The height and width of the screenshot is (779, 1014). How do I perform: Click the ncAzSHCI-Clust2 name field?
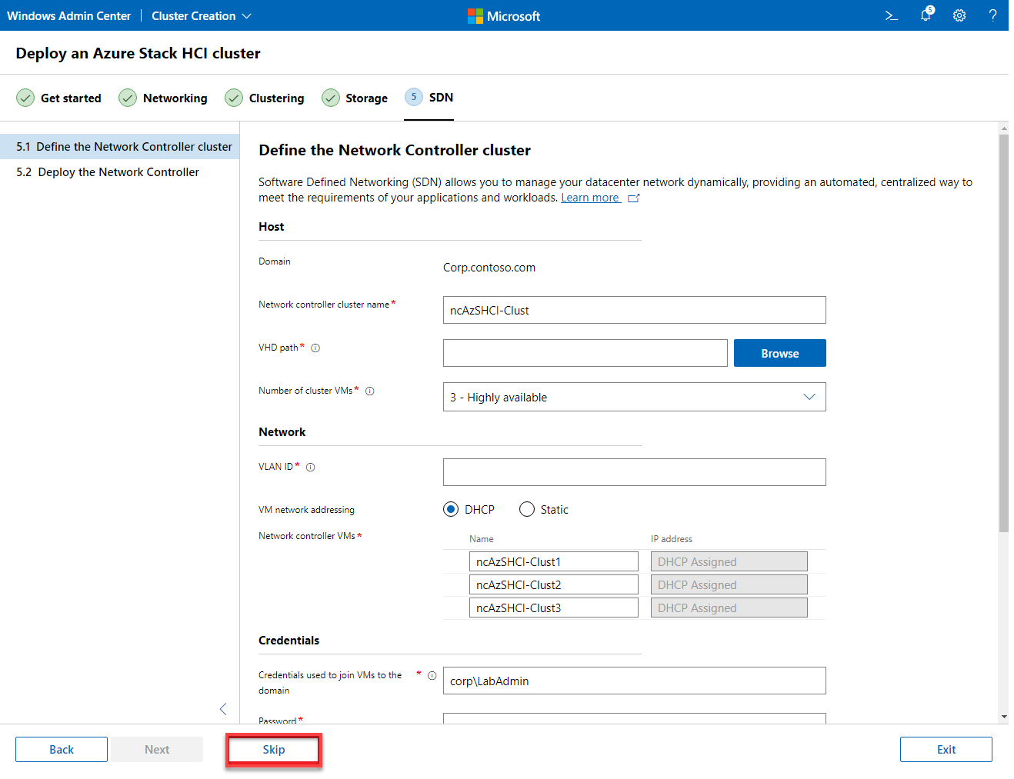(554, 584)
